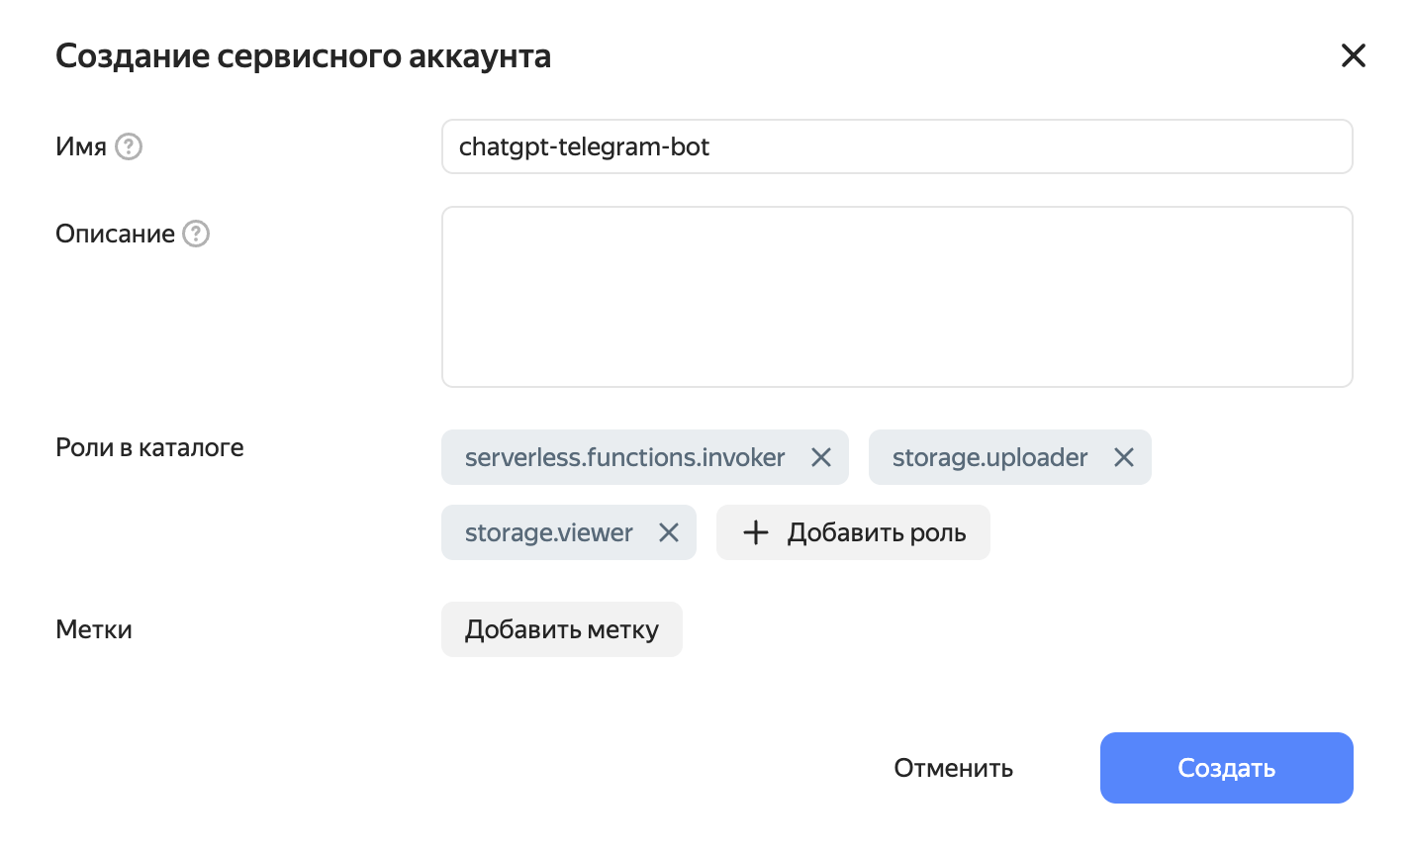Cancel with the Отменить button
This screenshot has height=855, width=1411.
coord(953,768)
